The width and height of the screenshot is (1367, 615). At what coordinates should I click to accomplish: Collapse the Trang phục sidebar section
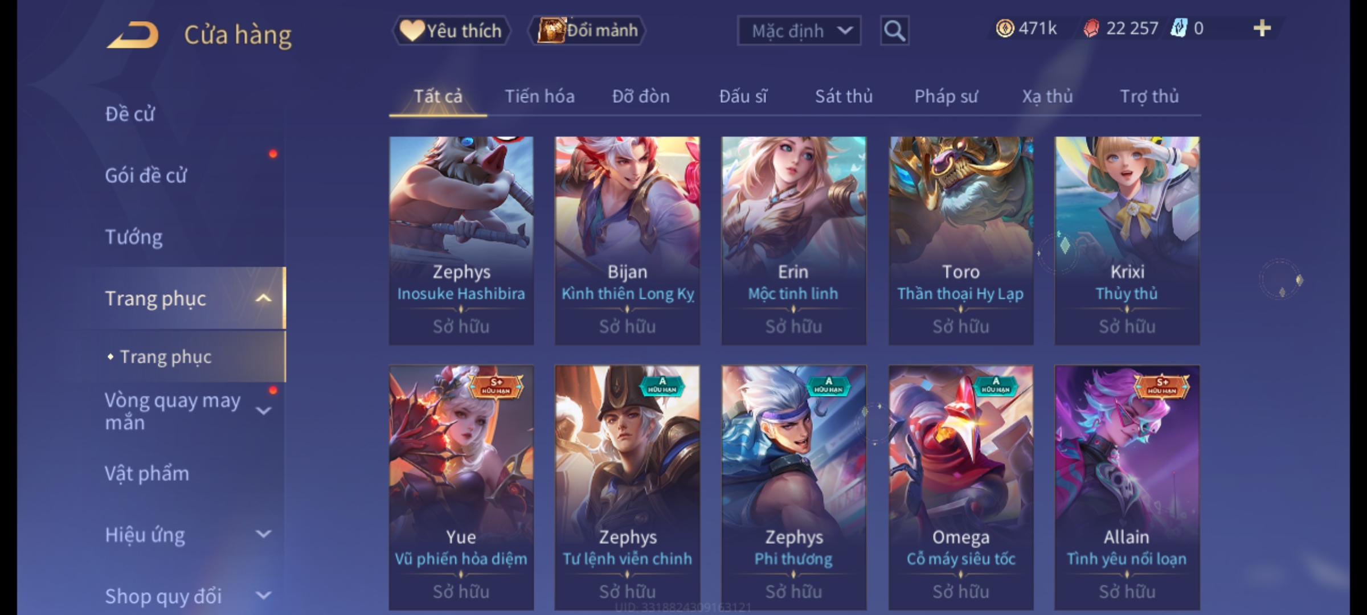pos(263,298)
